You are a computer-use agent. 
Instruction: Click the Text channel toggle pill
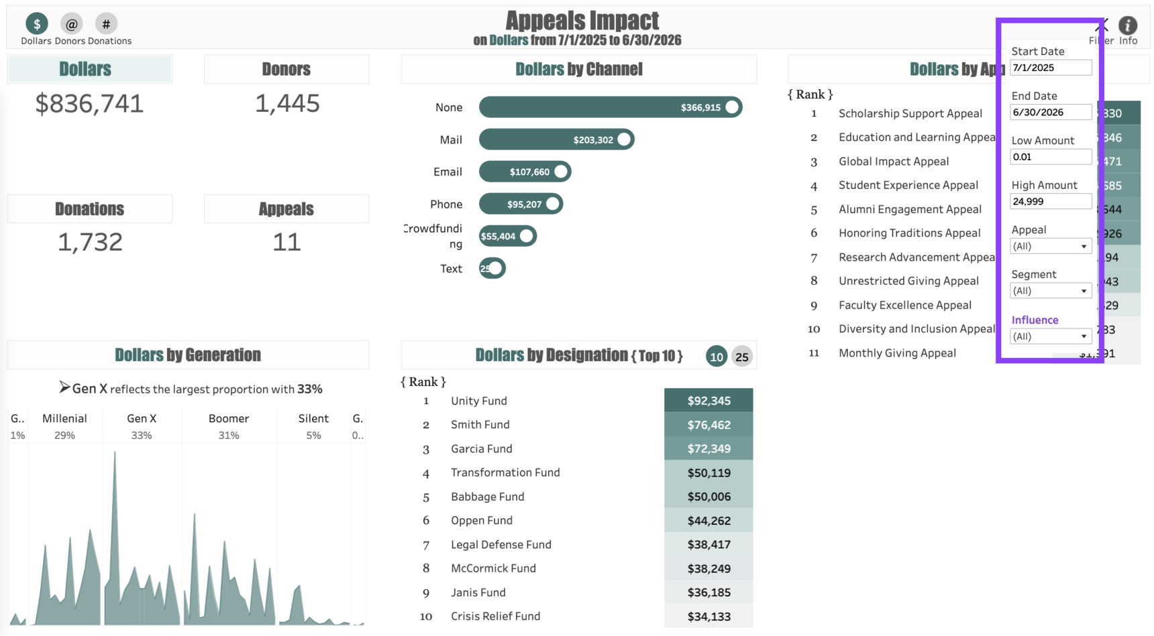(x=492, y=269)
